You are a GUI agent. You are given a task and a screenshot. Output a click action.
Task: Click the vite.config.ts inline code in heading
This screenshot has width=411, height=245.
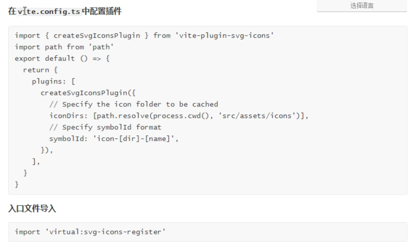point(49,12)
